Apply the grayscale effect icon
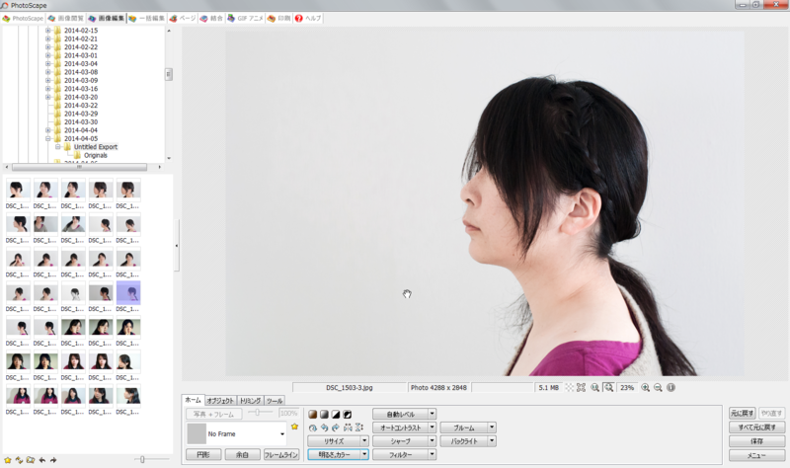 click(324, 414)
